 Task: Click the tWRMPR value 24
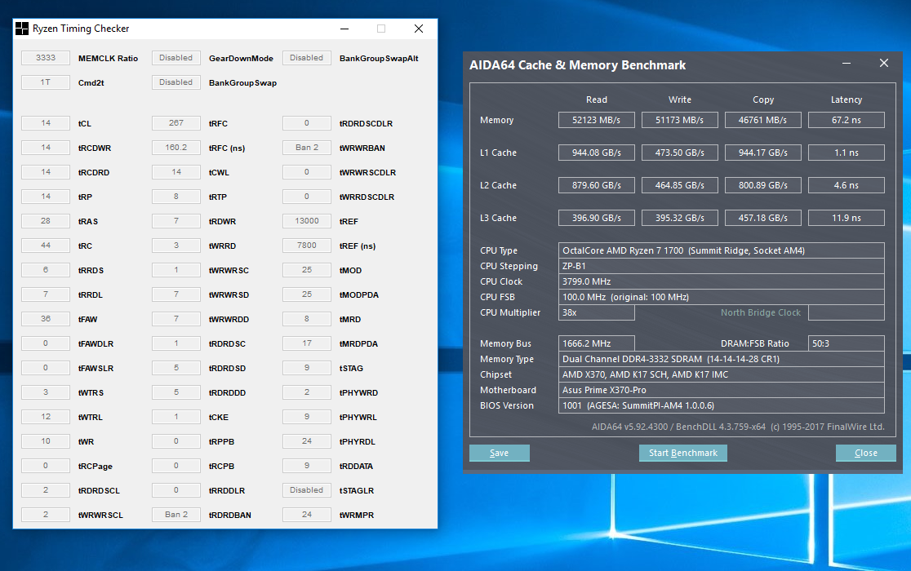(x=307, y=514)
